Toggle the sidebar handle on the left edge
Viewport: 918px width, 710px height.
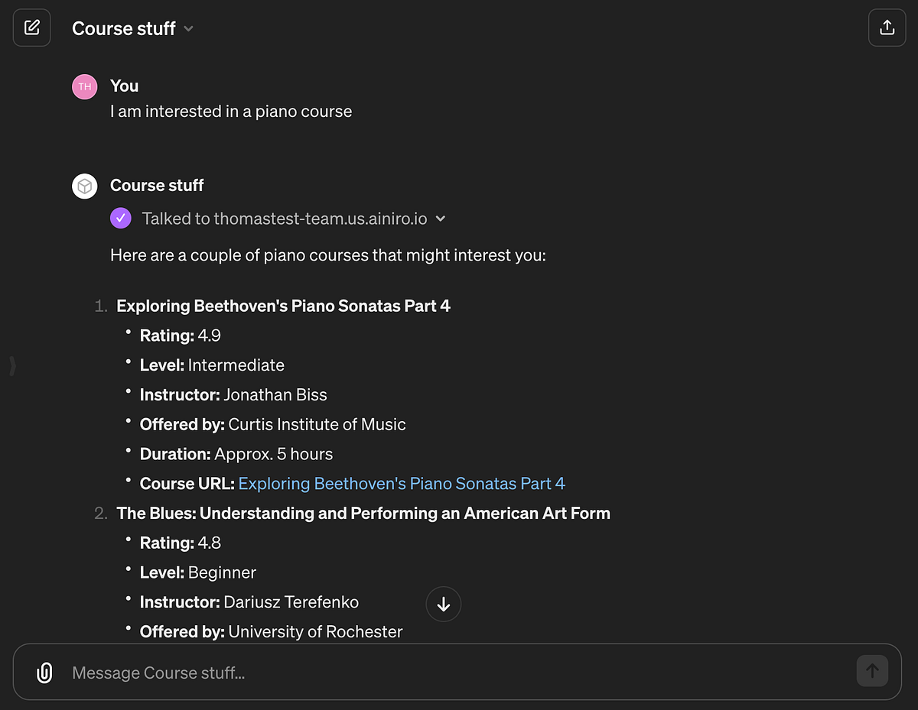12,366
